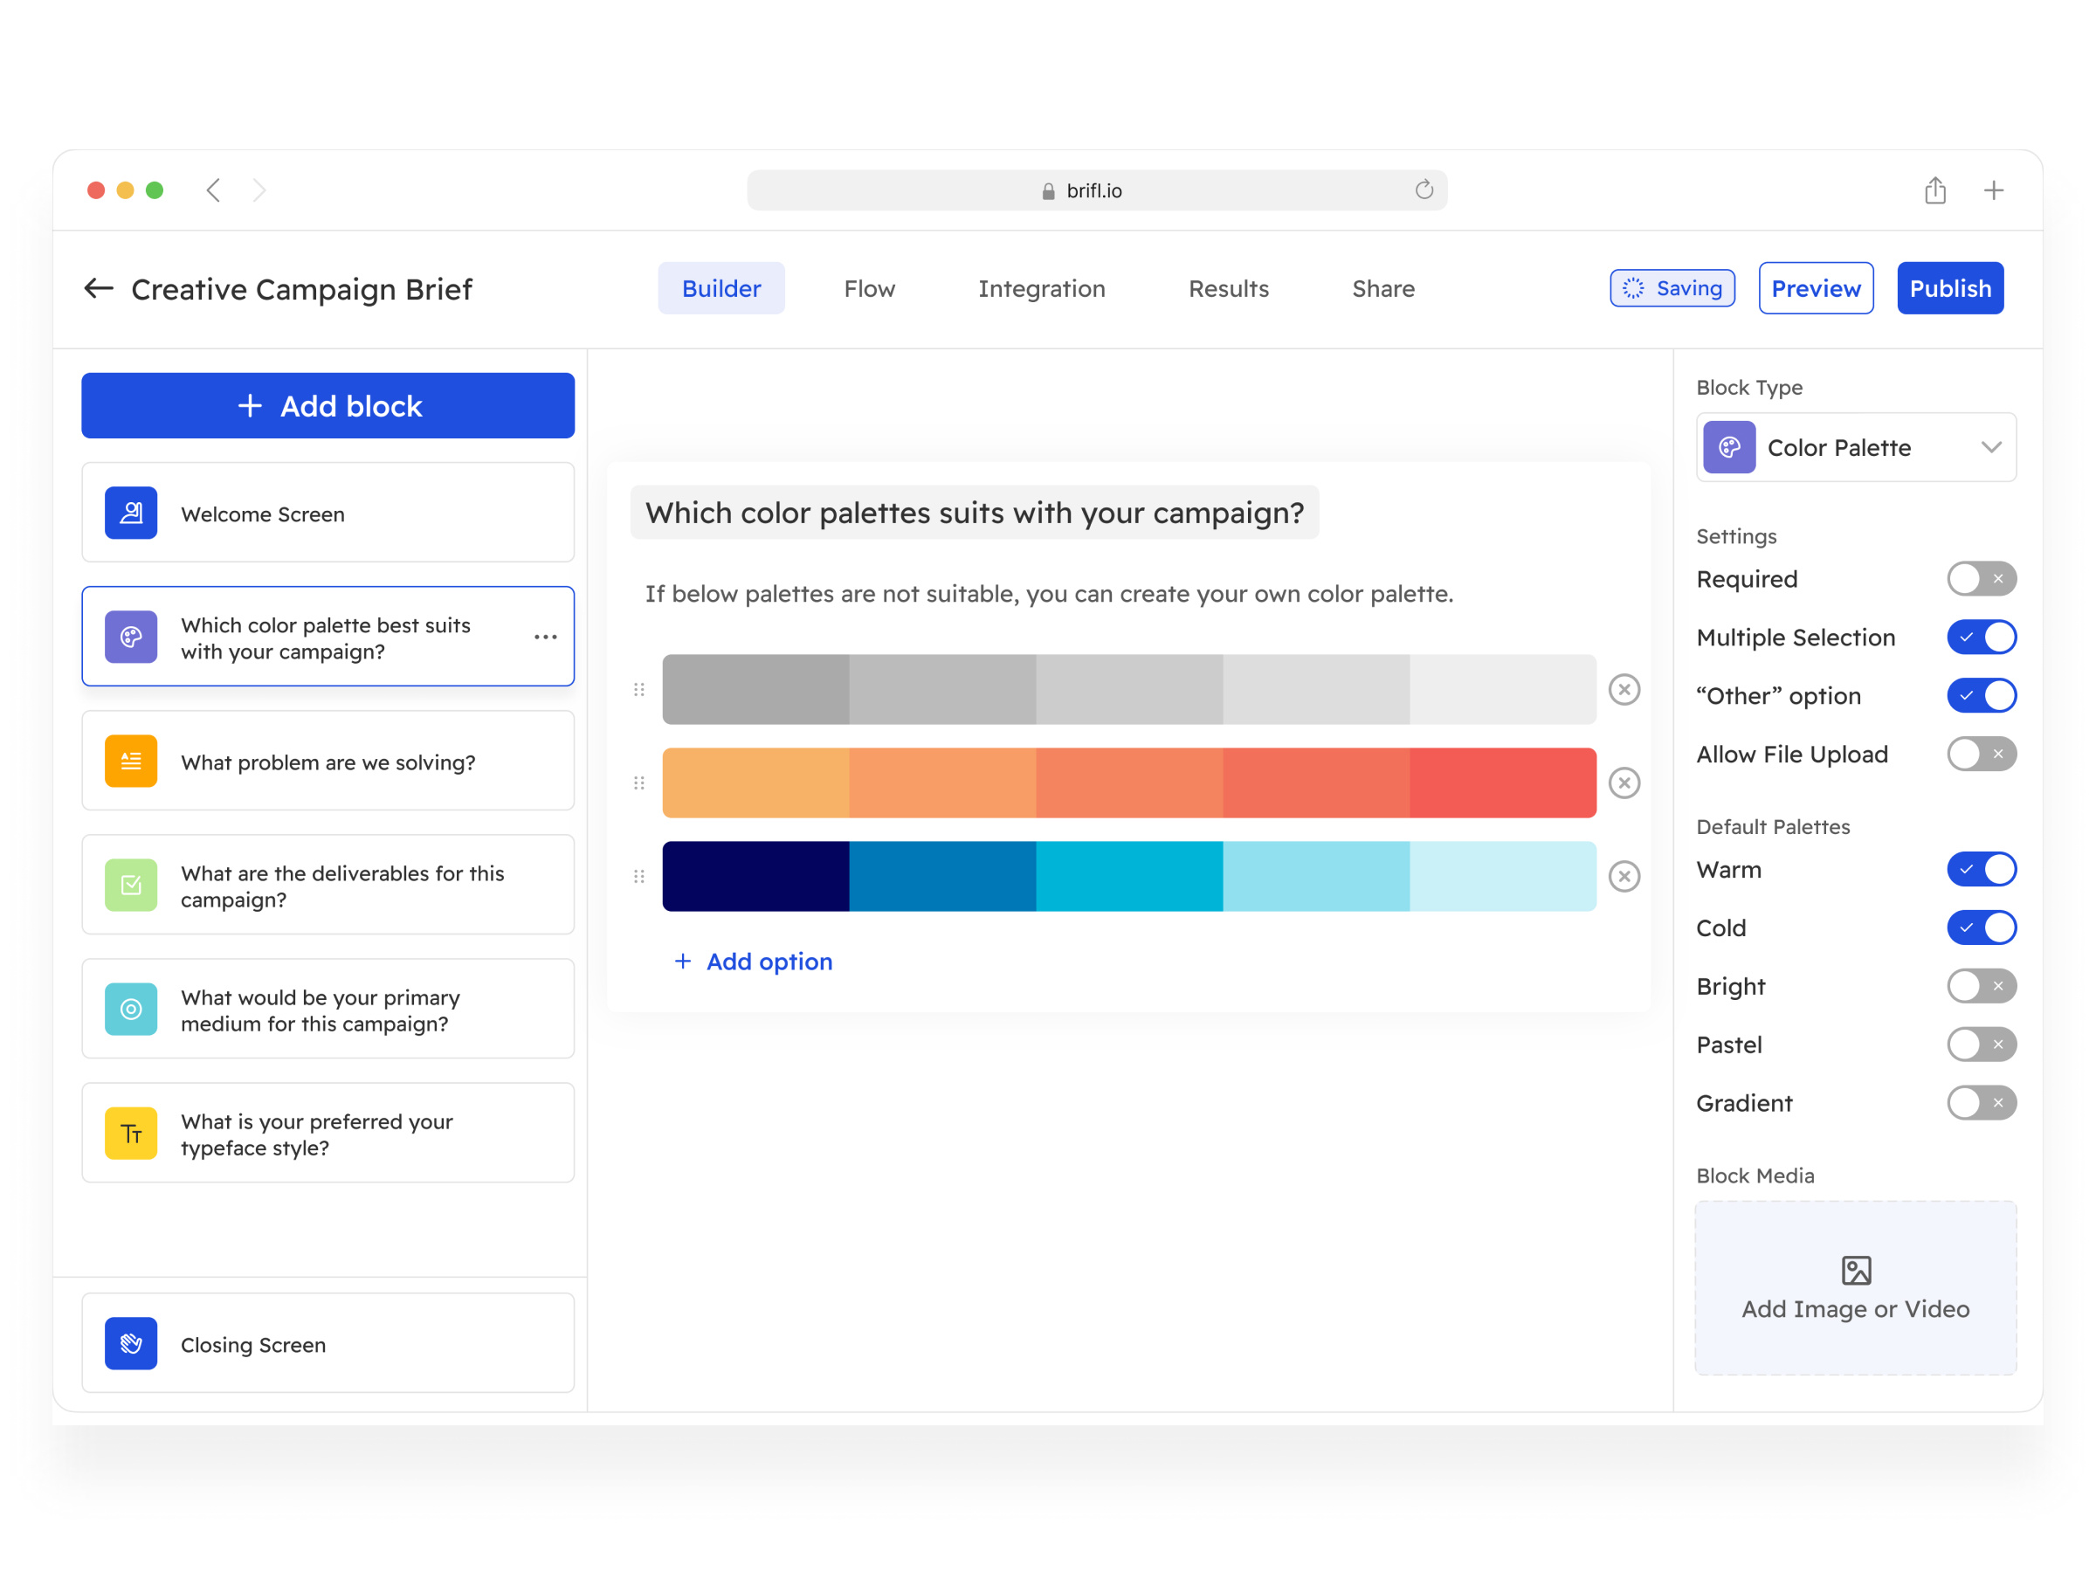Click the document icon on the problem question block
Screen dimensions: 2096x1572
[x=131, y=761]
